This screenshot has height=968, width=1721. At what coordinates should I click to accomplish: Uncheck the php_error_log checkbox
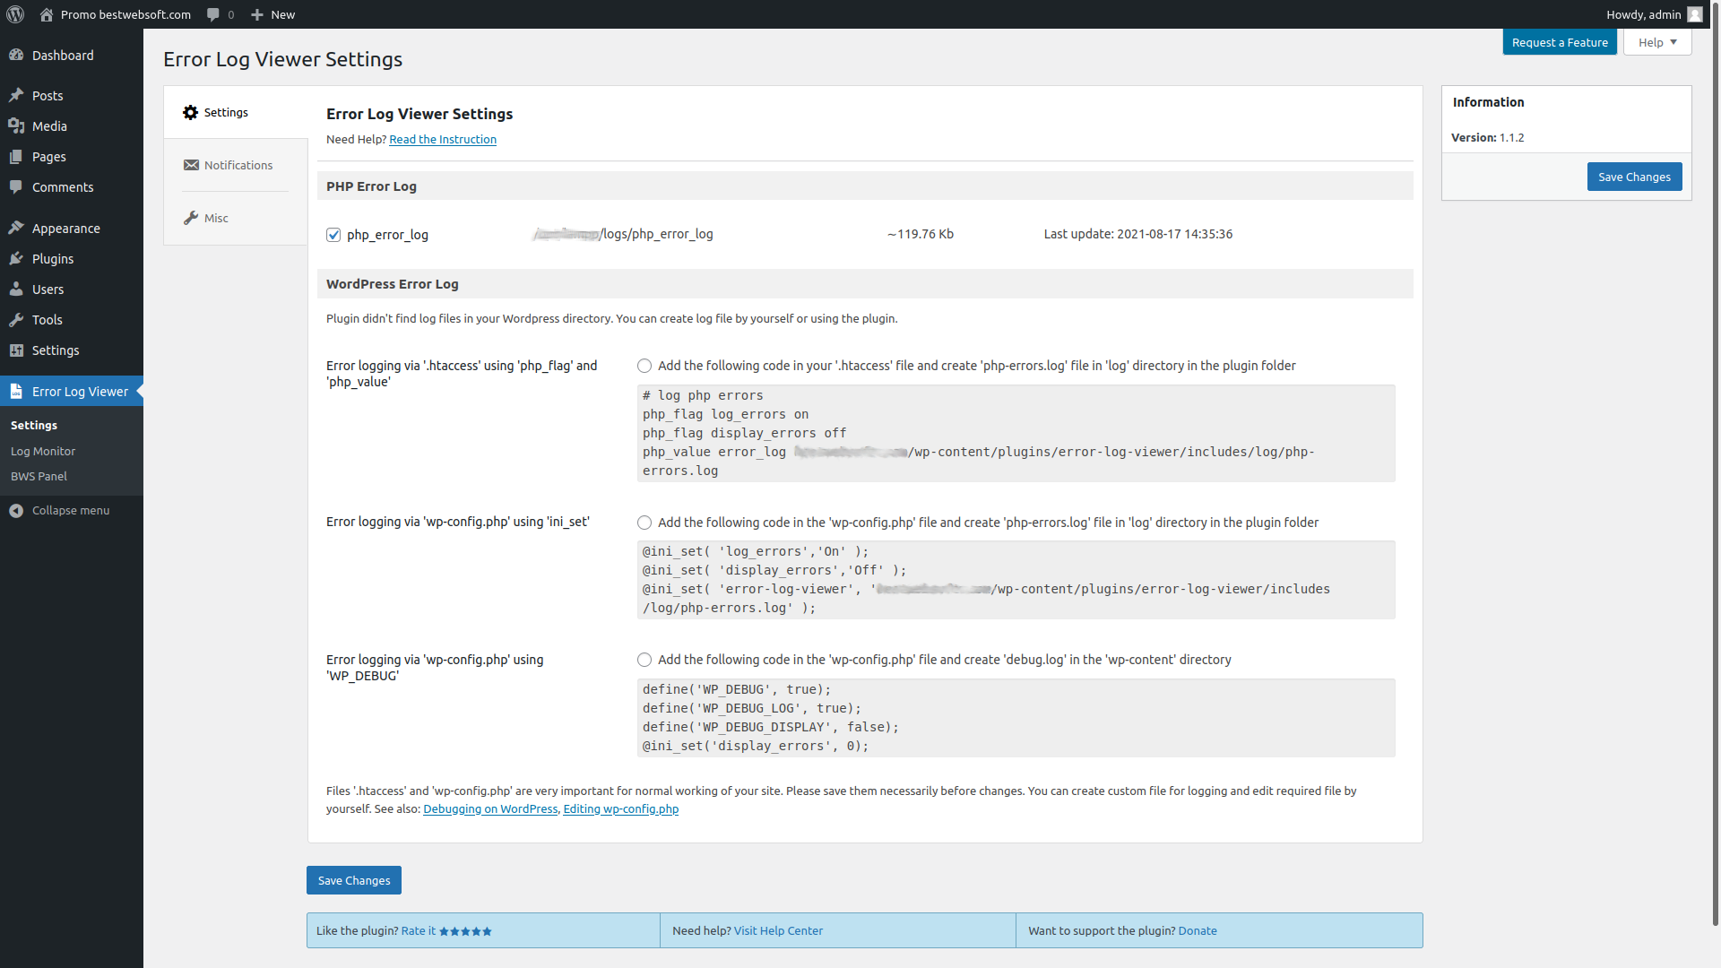coord(333,235)
